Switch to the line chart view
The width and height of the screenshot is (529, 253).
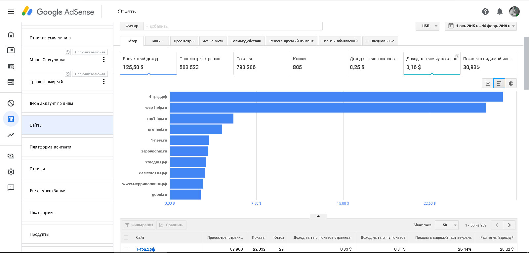point(487,83)
